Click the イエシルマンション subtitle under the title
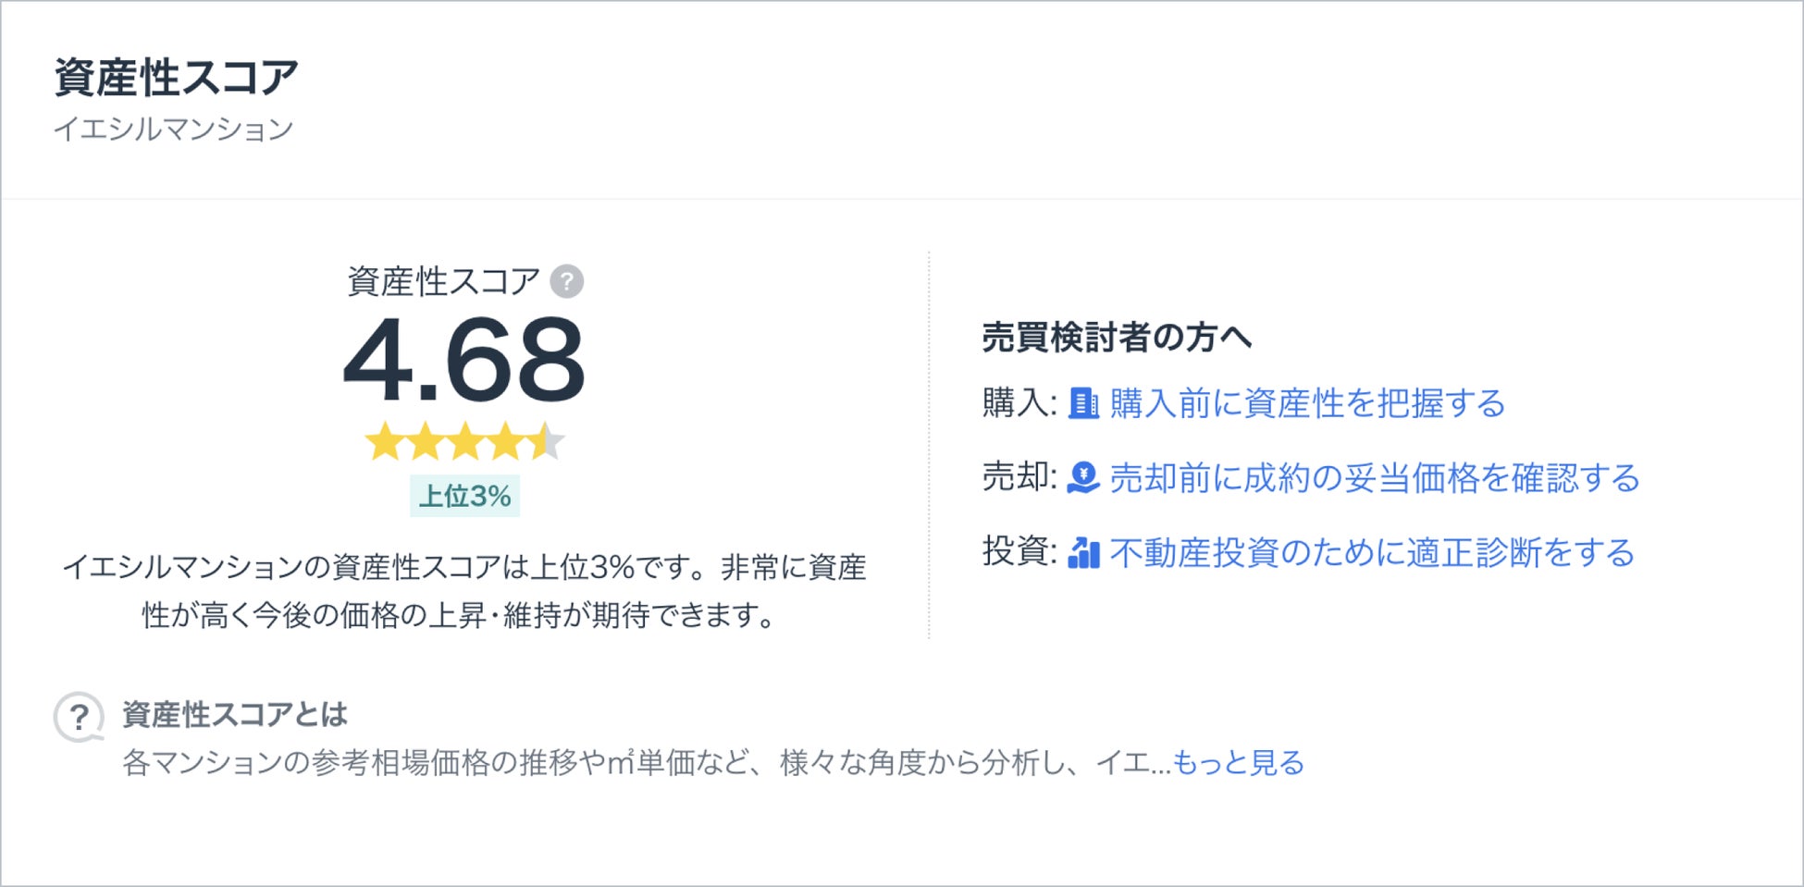The width and height of the screenshot is (1804, 887). [173, 129]
